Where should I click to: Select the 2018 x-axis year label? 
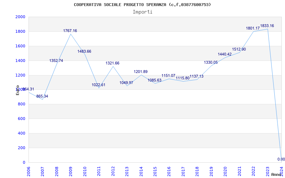coord(197,171)
